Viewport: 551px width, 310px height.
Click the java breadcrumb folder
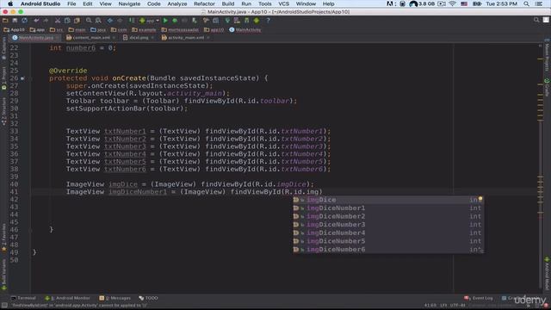(x=98, y=30)
